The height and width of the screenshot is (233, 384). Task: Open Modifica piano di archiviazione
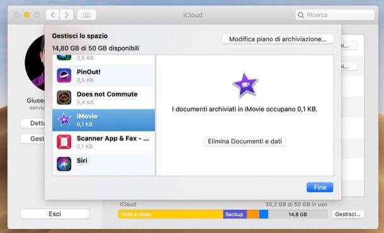278,39
